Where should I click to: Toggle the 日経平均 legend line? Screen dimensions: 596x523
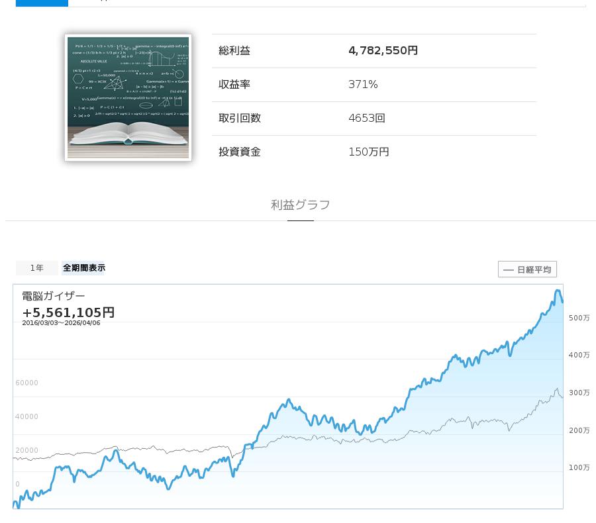527,269
